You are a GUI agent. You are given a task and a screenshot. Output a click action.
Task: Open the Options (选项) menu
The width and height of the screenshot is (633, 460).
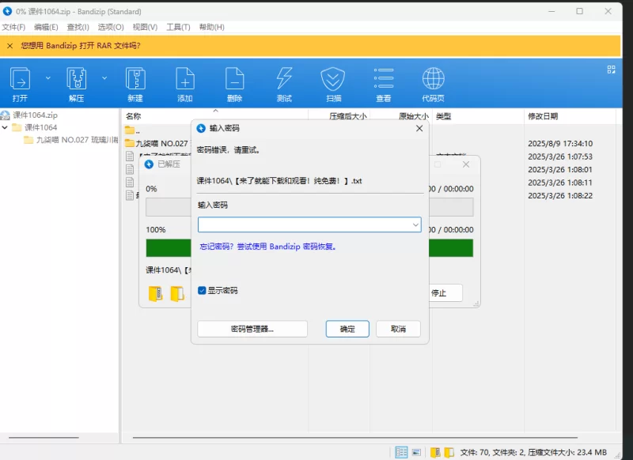(111, 27)
